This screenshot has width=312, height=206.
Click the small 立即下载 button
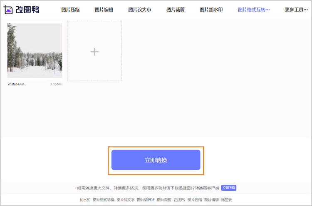(x=229, y=188)
